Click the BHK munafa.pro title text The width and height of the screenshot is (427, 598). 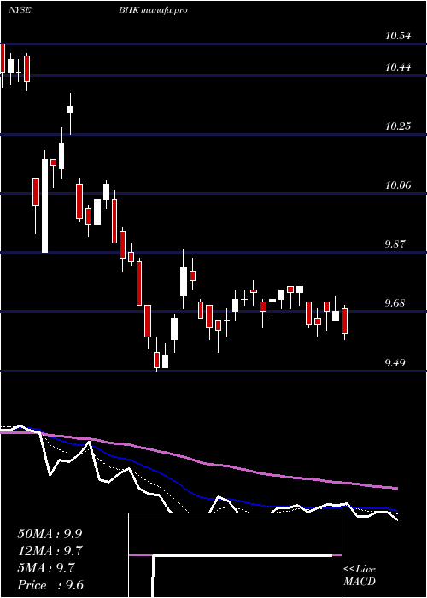[153, 10]
